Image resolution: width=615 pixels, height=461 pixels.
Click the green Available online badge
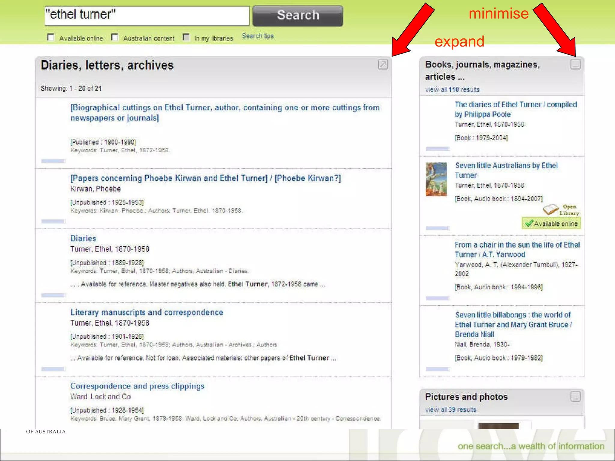click(x=551, y=224)
